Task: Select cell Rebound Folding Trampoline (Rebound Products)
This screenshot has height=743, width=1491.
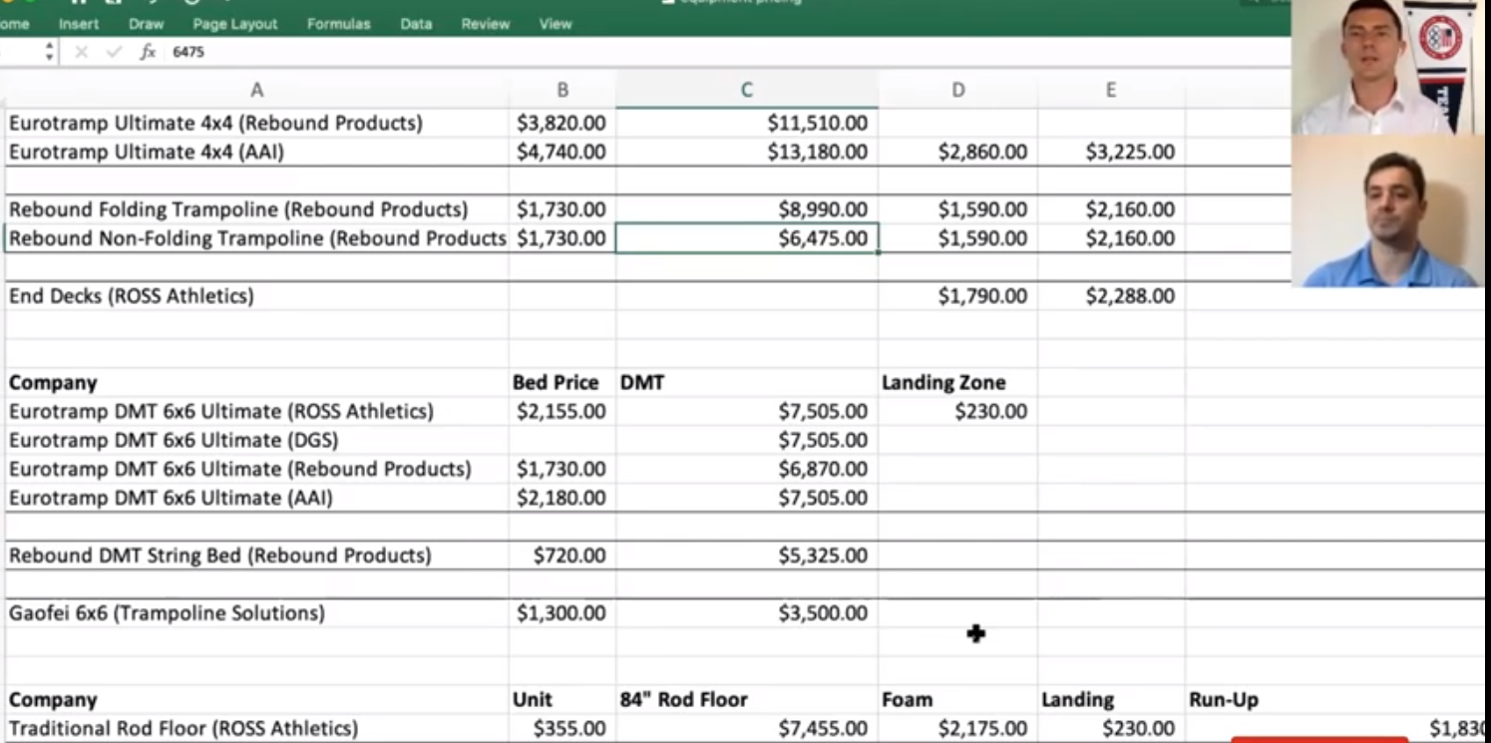Action: coord(256,209)
